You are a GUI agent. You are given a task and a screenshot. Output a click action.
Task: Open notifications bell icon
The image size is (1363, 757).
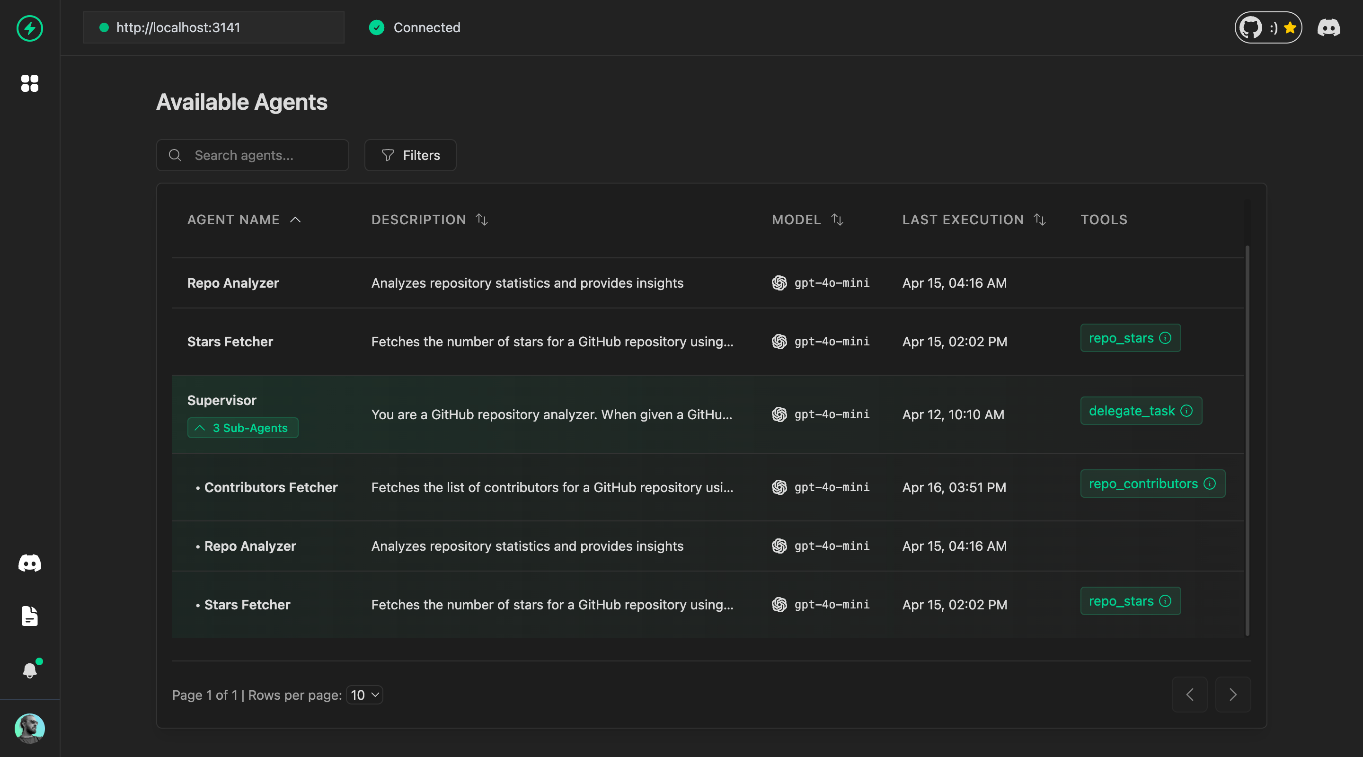click(30, 670)
